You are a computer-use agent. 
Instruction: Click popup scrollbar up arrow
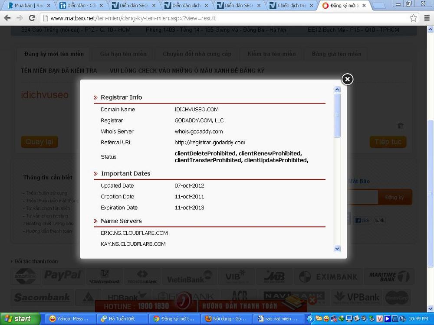pos(337,89)
